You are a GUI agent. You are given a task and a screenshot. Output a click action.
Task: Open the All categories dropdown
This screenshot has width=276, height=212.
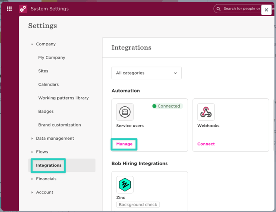point(146,73)
